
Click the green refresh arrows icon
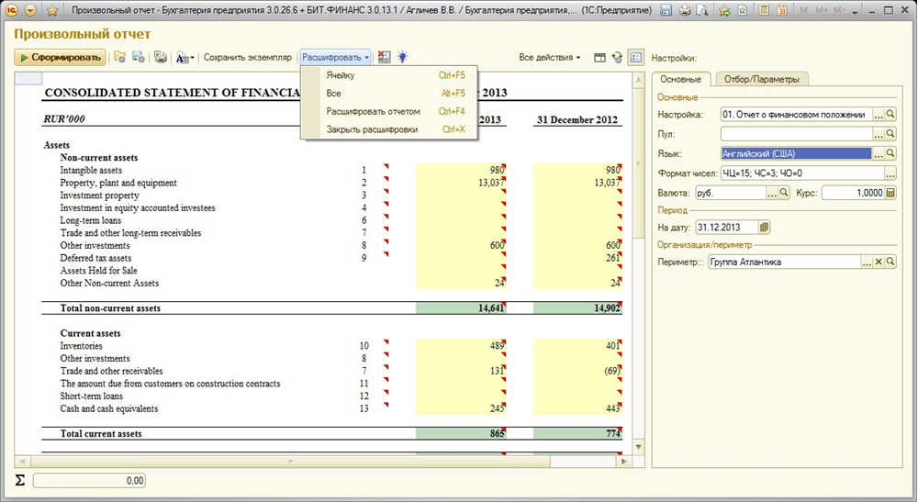tap(617, 58)
